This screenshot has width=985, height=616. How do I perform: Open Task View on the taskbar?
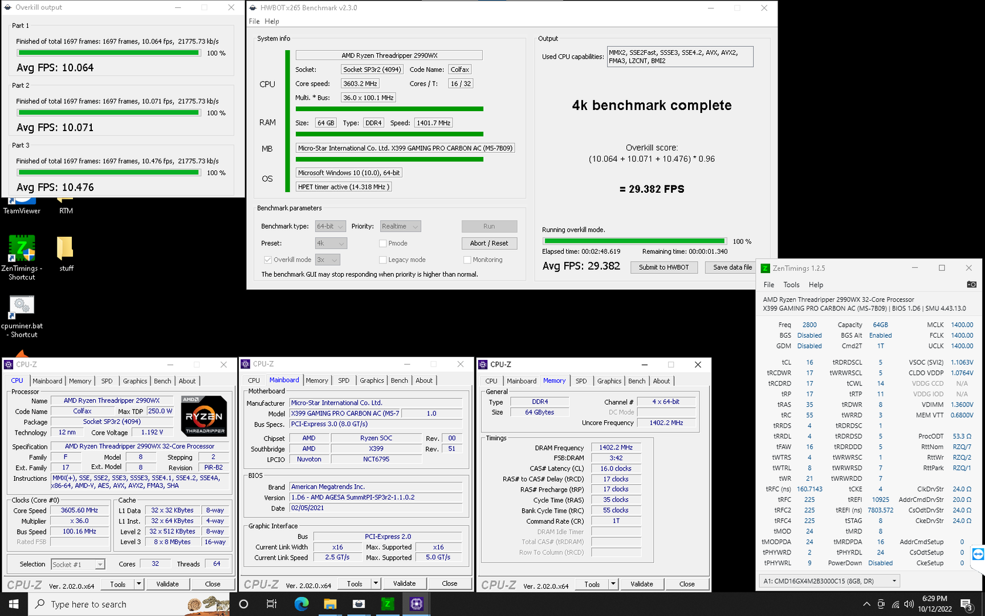[272, 604]
